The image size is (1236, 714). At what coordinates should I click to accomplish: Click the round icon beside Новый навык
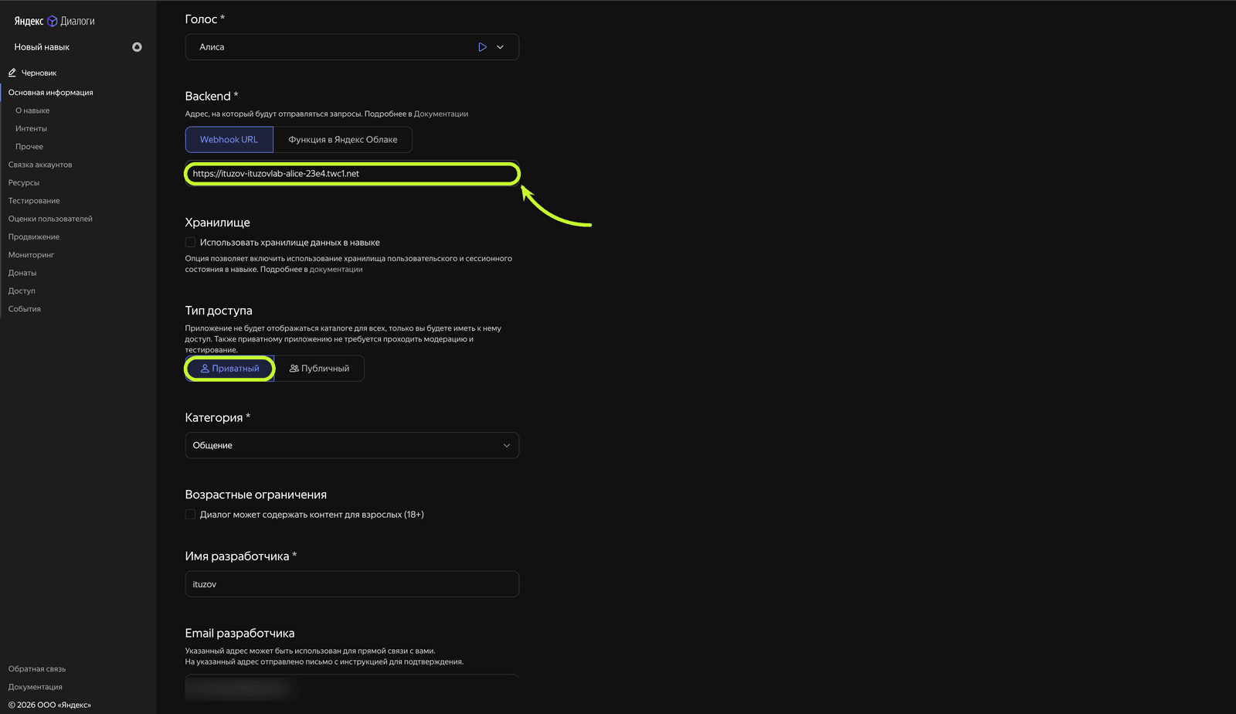[137, 47]
